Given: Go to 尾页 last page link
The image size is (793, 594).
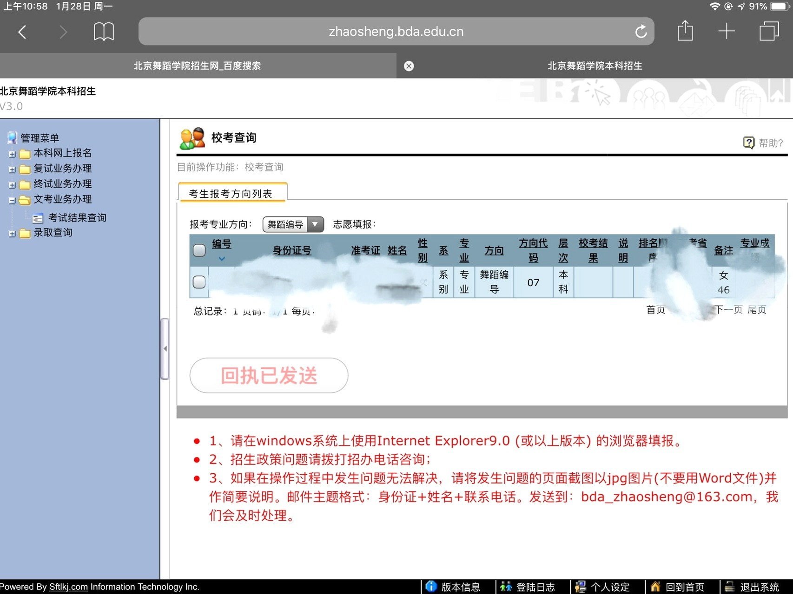Looking at the screenshot, I should tap(757, 310).
